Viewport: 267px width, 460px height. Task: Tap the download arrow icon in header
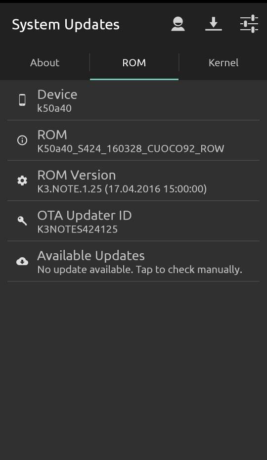click(x=213, y=24)
